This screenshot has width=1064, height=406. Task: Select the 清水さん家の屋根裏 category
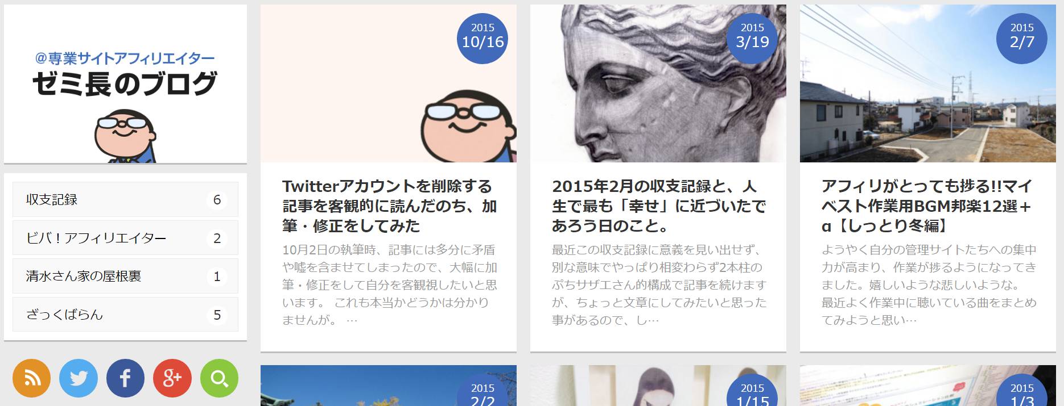125,276
